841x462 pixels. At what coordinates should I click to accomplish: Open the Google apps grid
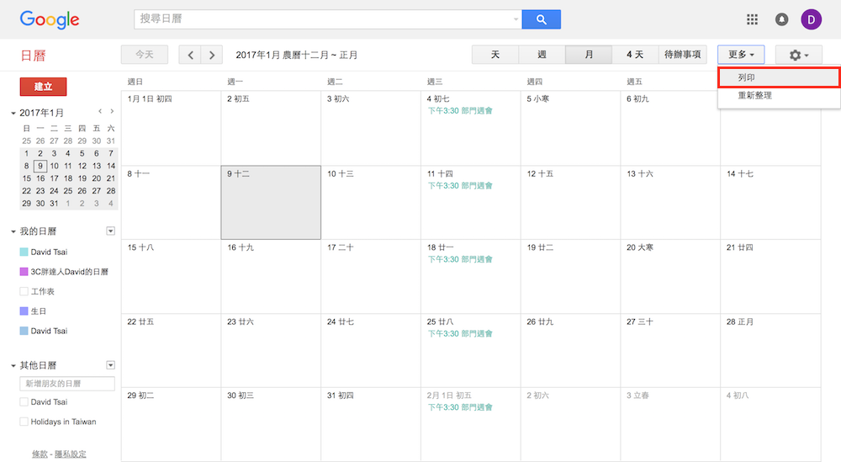click(x=752, y=19)
